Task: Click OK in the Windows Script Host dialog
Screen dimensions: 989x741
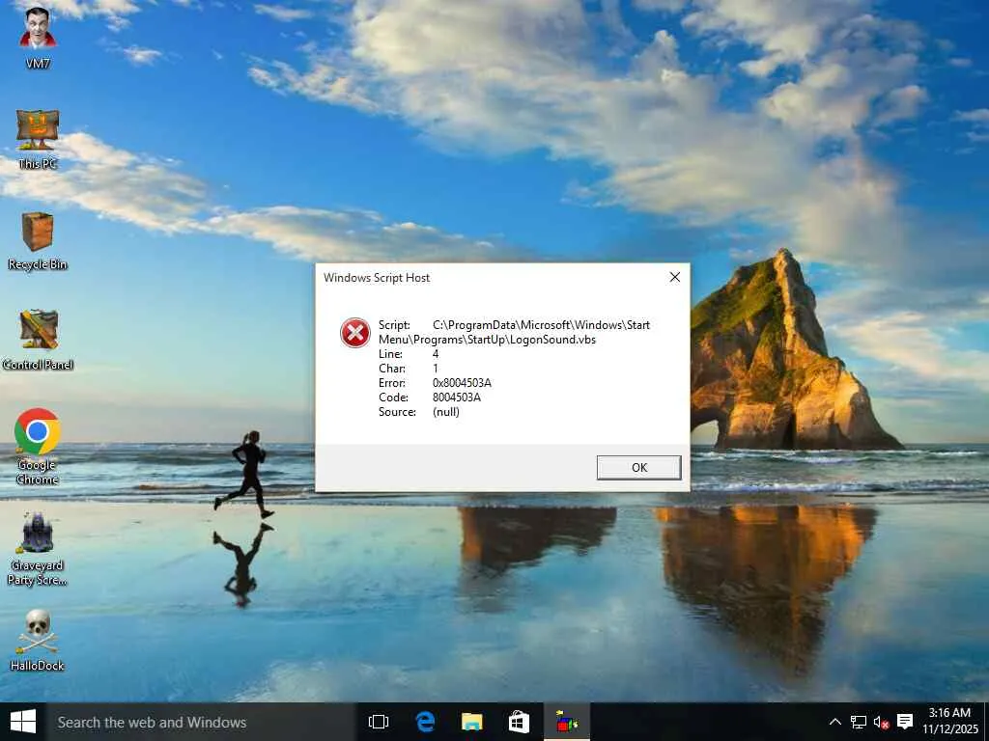Action: pyautogui.click(x=639, y=468)
